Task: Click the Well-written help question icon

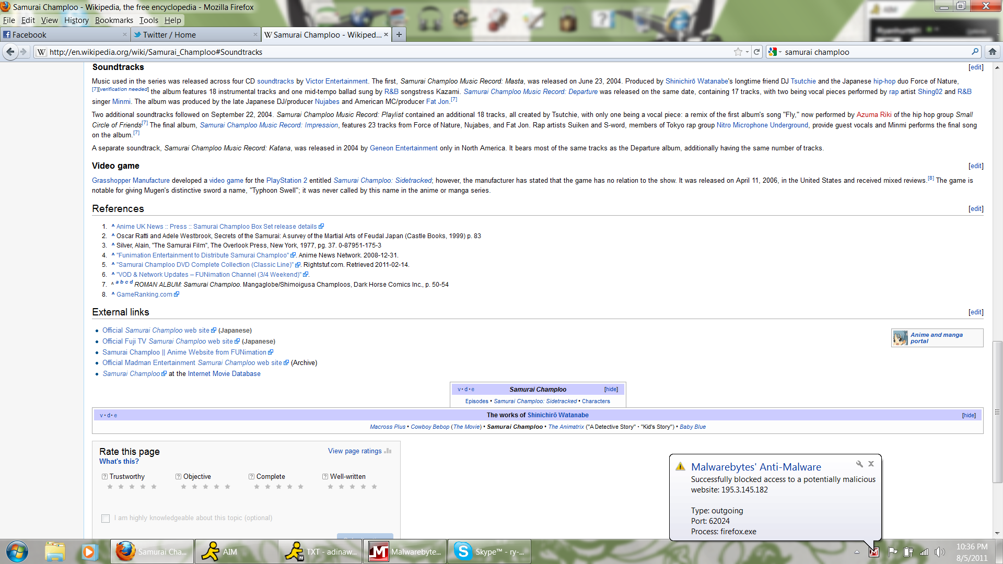Action: point(325,476)
